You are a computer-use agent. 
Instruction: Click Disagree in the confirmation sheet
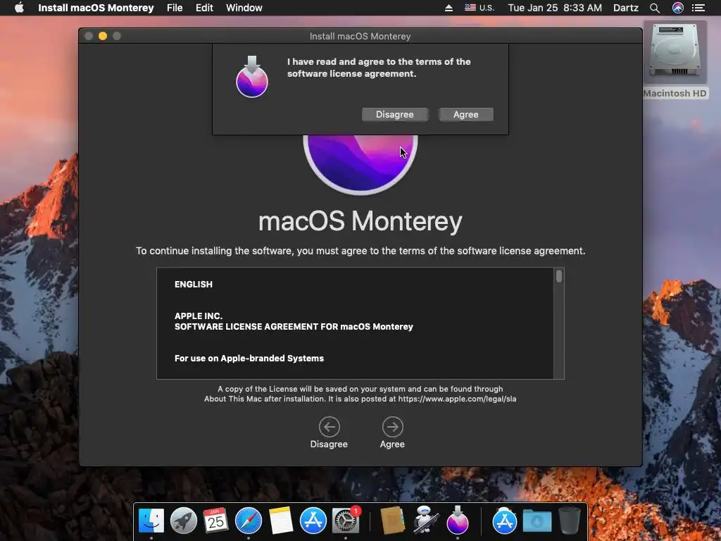pyautogui.click(x=394, y=115)
